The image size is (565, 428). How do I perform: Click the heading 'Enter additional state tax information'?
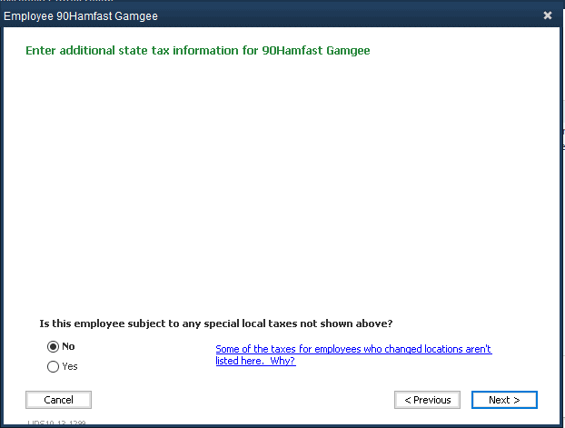click(x=198, y=51)
